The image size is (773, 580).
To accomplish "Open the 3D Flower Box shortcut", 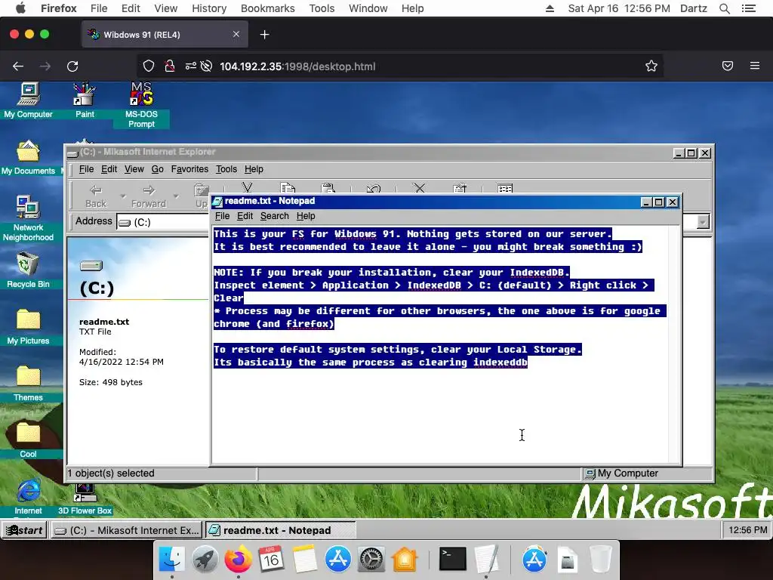I will point(85,499).
